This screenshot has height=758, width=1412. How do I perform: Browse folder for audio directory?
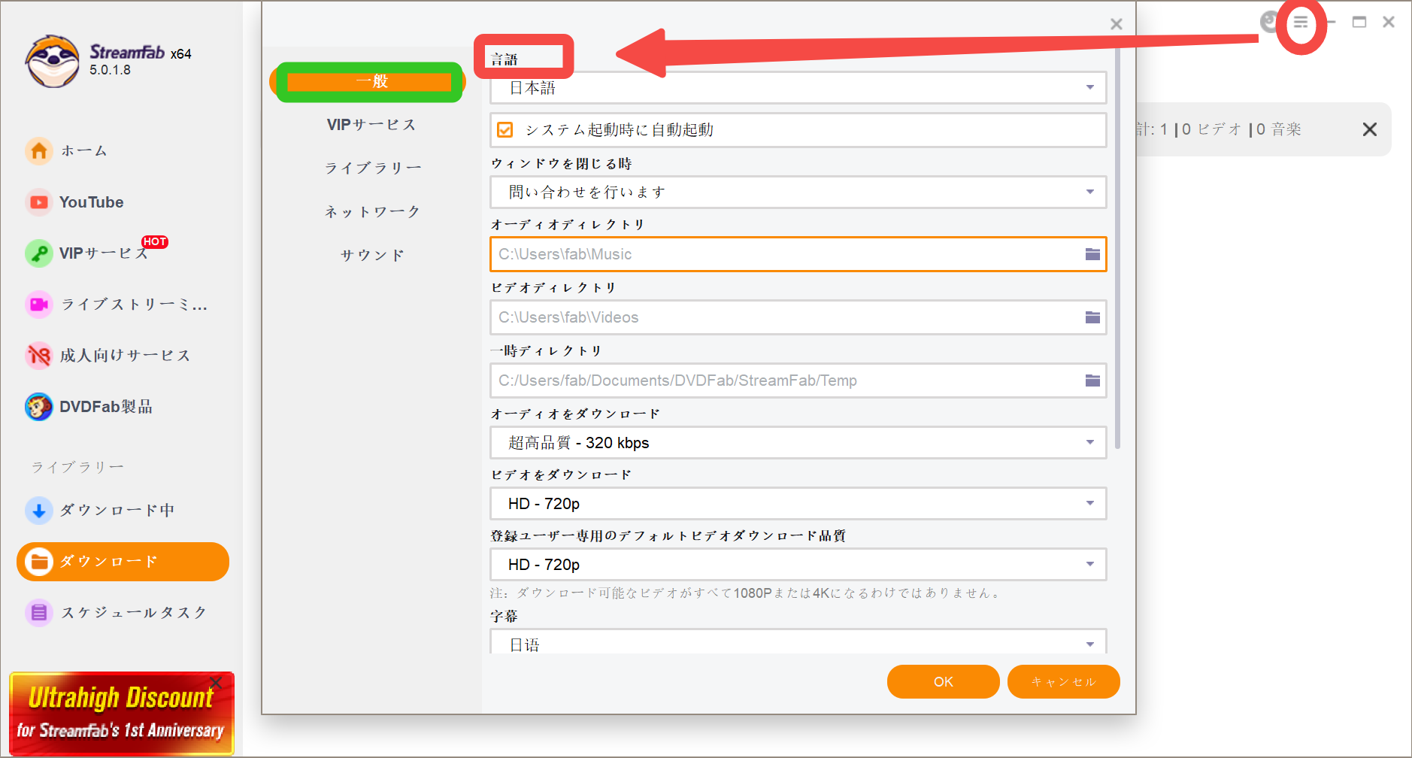[x=1092, y=254]
